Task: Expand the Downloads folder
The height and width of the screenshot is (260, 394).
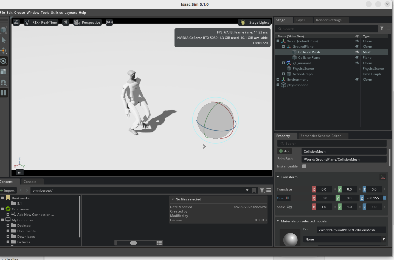Action: tap(8, 236)
